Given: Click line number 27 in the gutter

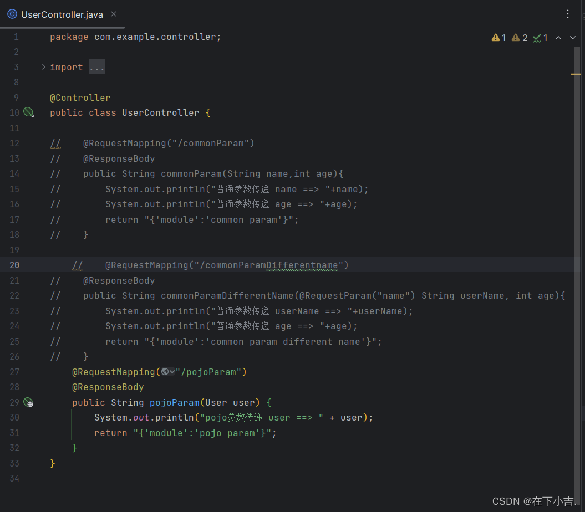Looking at the screenshot, I should point(14,372).
